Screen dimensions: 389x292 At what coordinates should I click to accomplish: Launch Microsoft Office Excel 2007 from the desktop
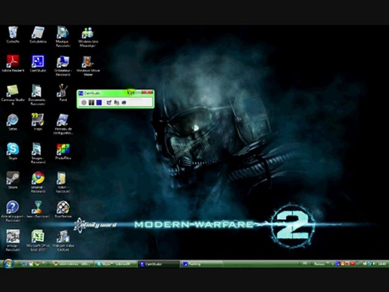tap(38, 240)
